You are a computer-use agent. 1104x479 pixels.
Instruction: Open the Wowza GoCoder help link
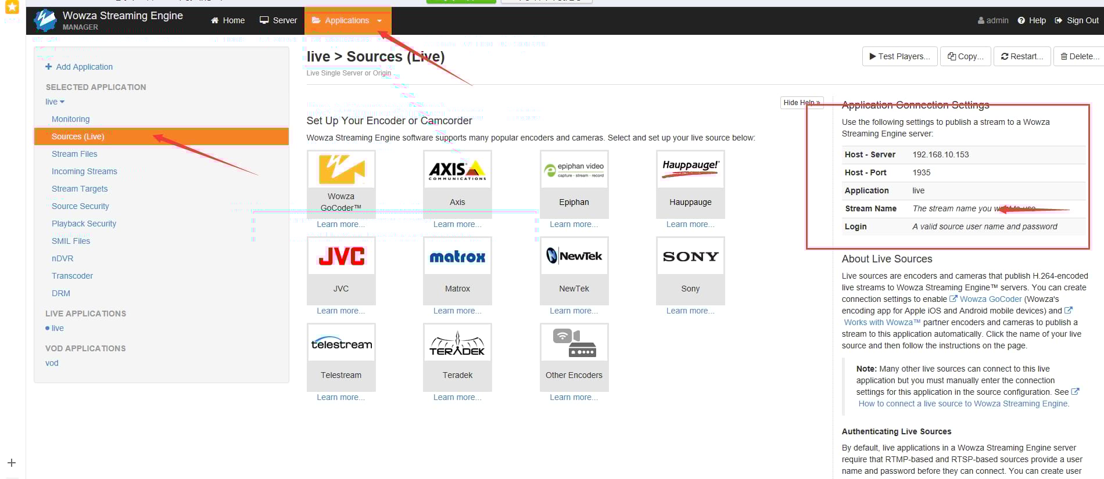pyautogui.click(x=990, y=299)
